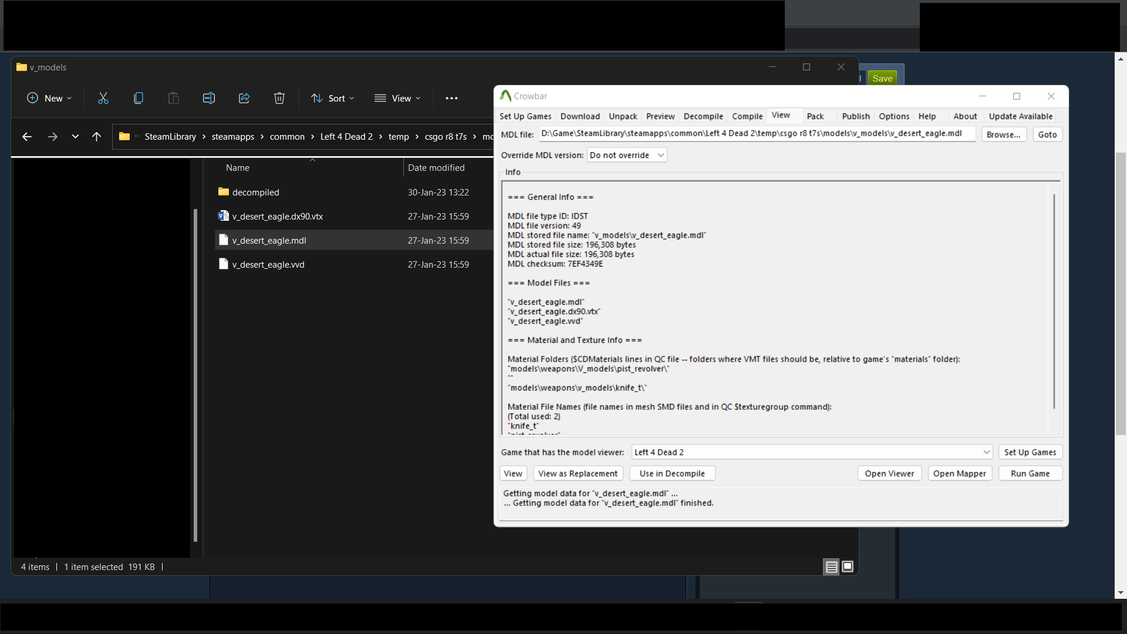Image resolution: width=1127 pixels, height=634 pixels.
Task: Click the Delete trash can icon
Action: (x=279, y=98)
